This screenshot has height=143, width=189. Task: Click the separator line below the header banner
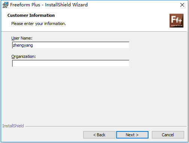point(94,32)
